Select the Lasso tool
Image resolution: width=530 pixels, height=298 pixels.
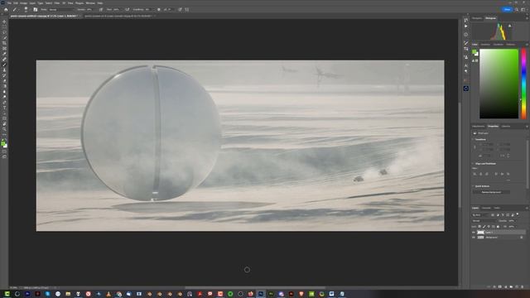pyautogui.click(x=4, y=32)
